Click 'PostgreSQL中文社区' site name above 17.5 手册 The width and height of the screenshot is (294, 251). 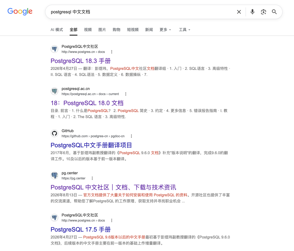[80, 215]
